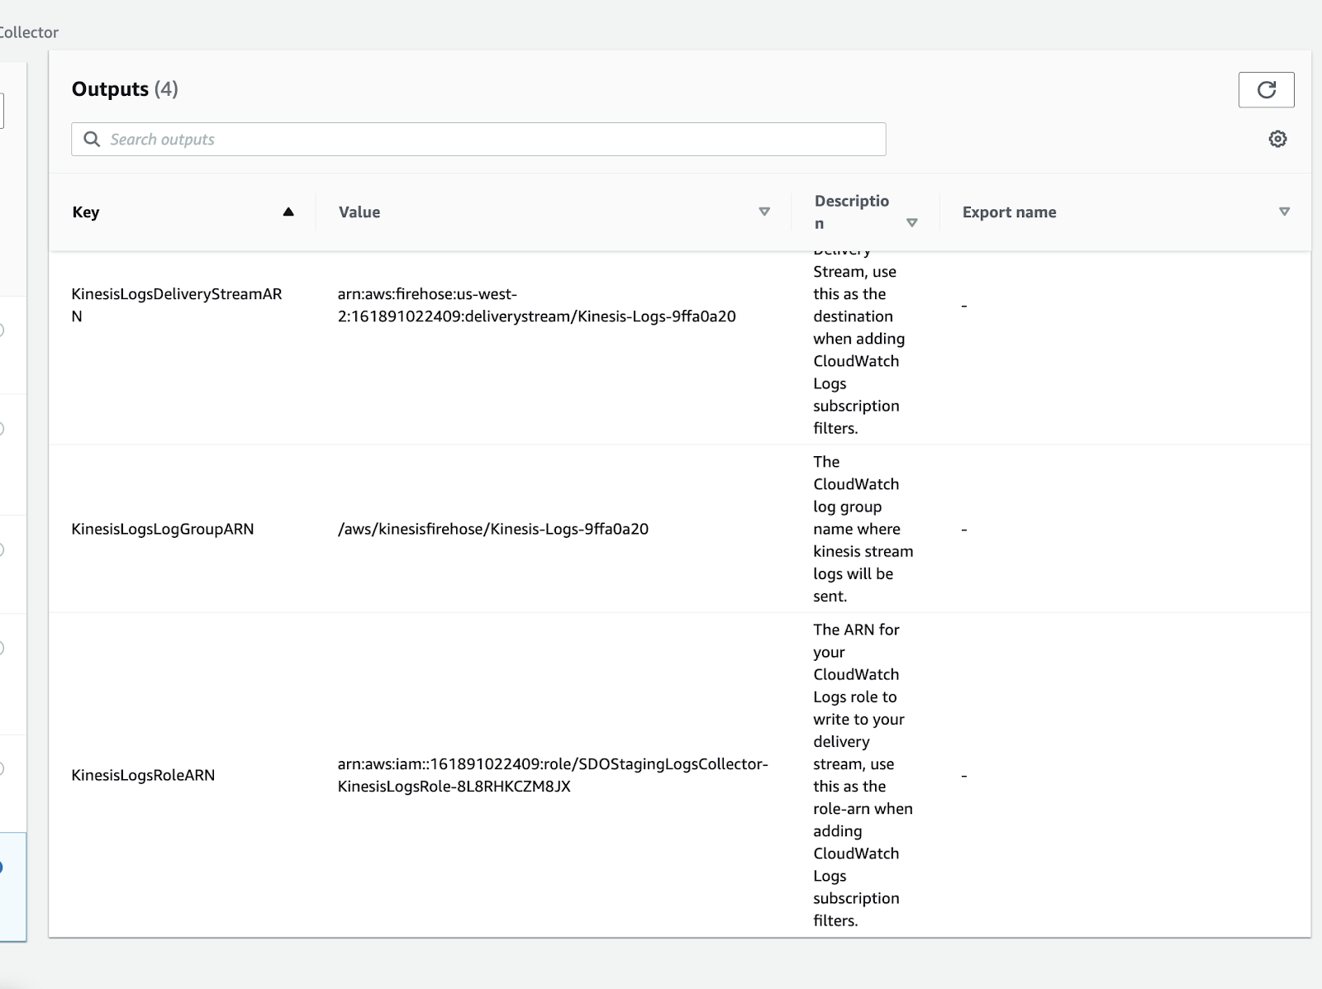Image resolution: width=1322 pixels, height=989 pixels.
Task: Click the firehose delivery stream ARN value
Action: coord(536,305)
